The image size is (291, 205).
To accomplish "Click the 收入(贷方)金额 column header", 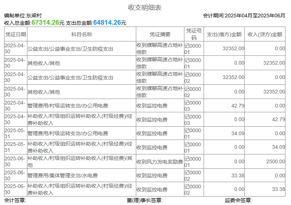I will click(265, 34).
